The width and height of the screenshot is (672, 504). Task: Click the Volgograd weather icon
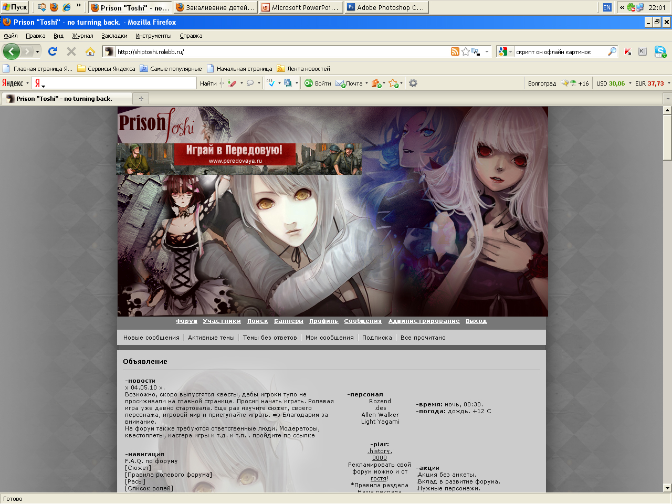569,83
